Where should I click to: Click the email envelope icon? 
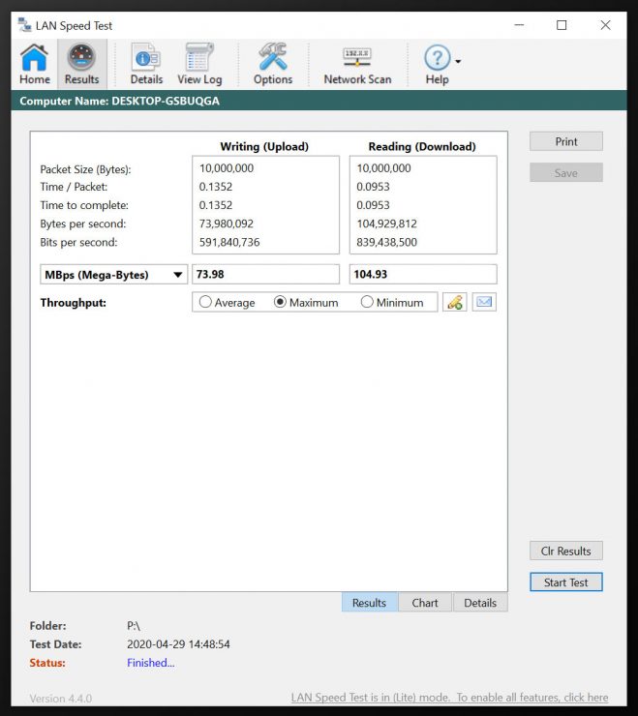[484, 302]
